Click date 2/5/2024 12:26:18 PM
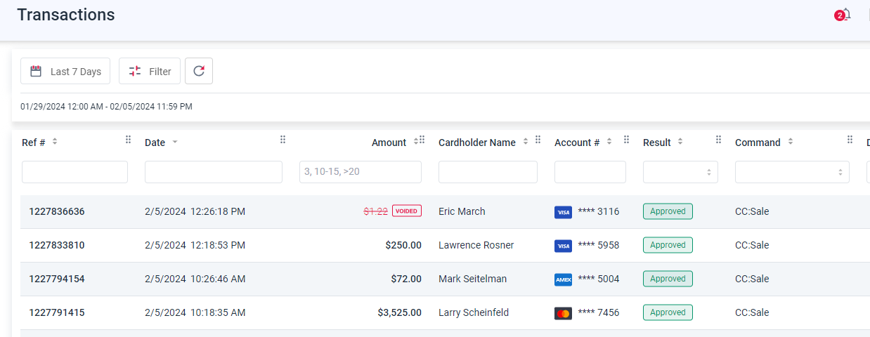Image resolution: width=870 pixels, height=337 pixels. (195, 211)
